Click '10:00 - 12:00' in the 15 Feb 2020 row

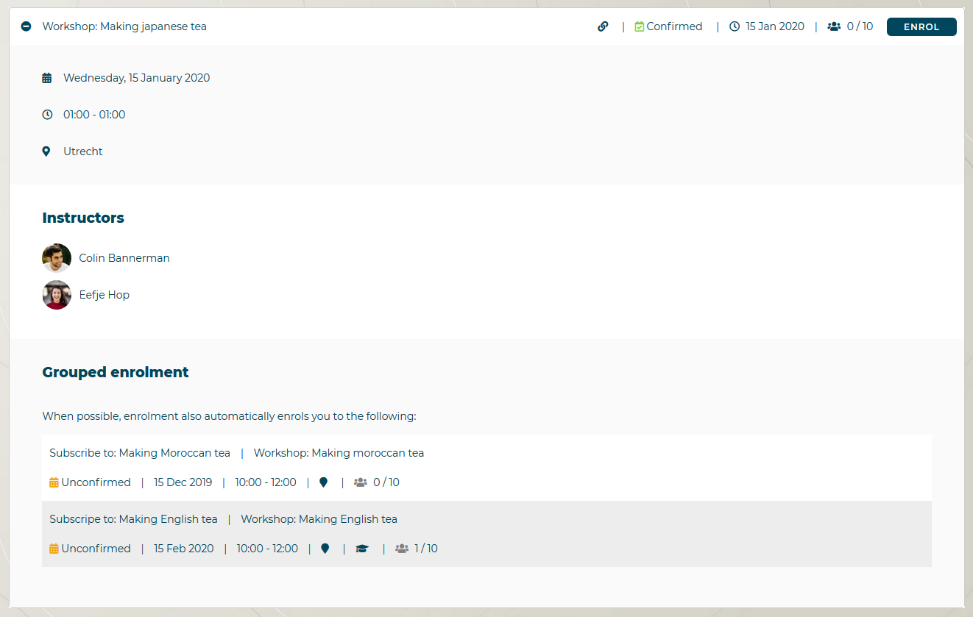pyautogui.click(x=267, y=549)
